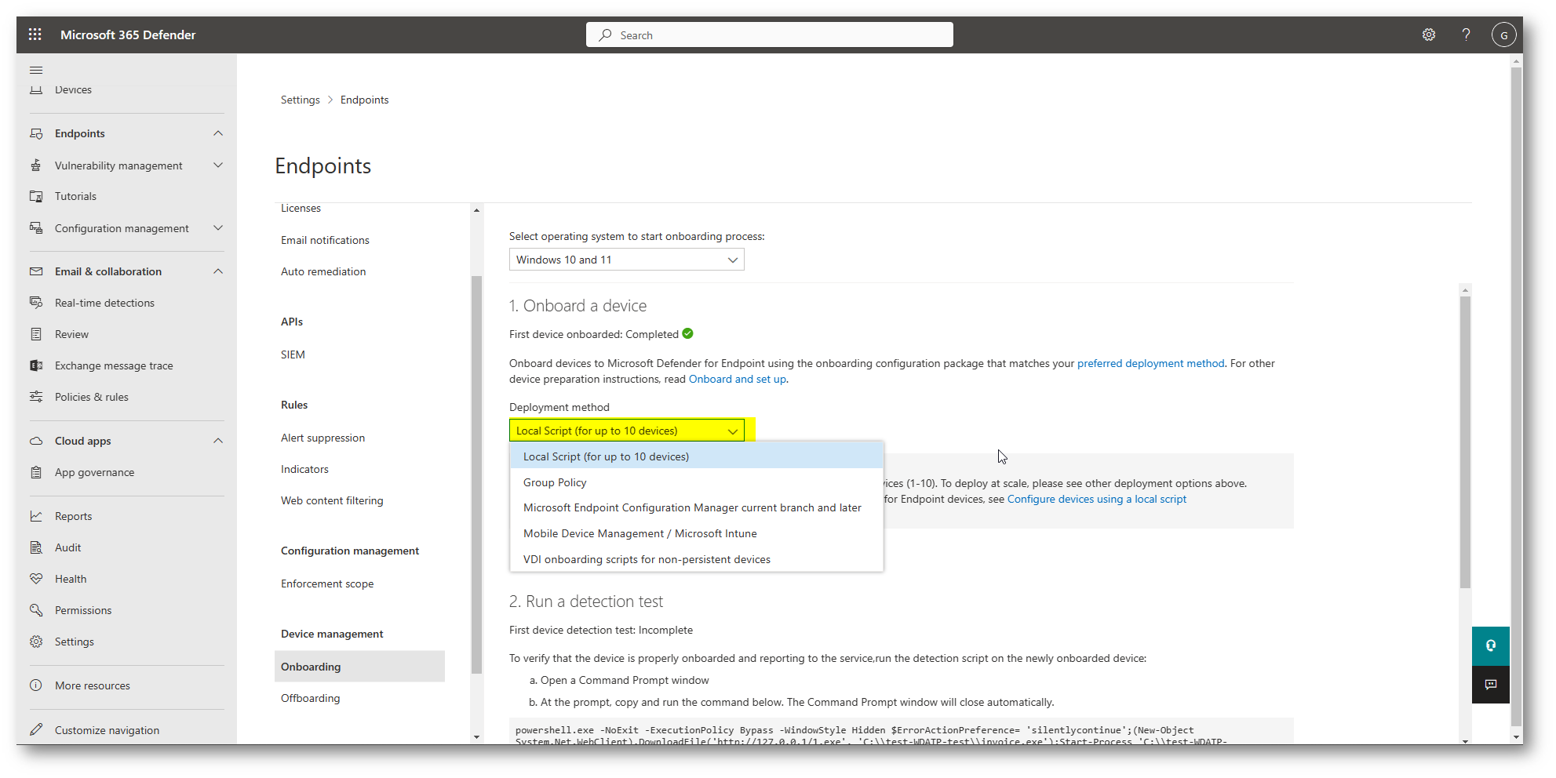Collapse the Endpoints nav section chevron
1556x778 pixels.
tap(218, 133)
